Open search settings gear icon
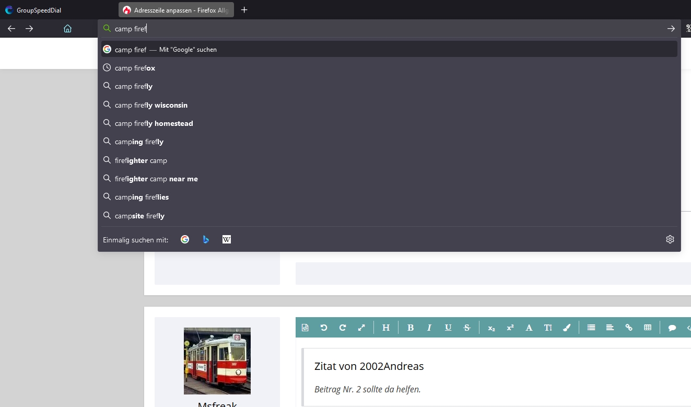691x407 pixels. point(670,239)
